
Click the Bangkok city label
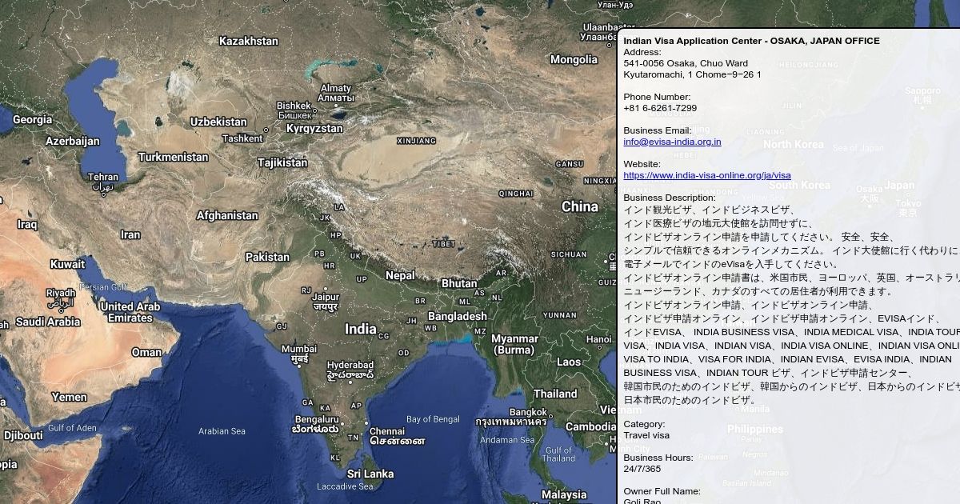pyautogui.click(x=511, y=416)
